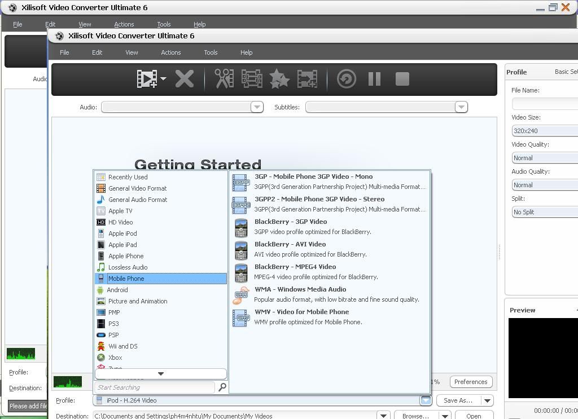Select Apple iPhone category
The image size is (578, 419).
click(x=161, y=256)
